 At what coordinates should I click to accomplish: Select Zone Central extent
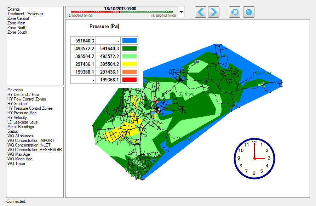pos(18,18)
